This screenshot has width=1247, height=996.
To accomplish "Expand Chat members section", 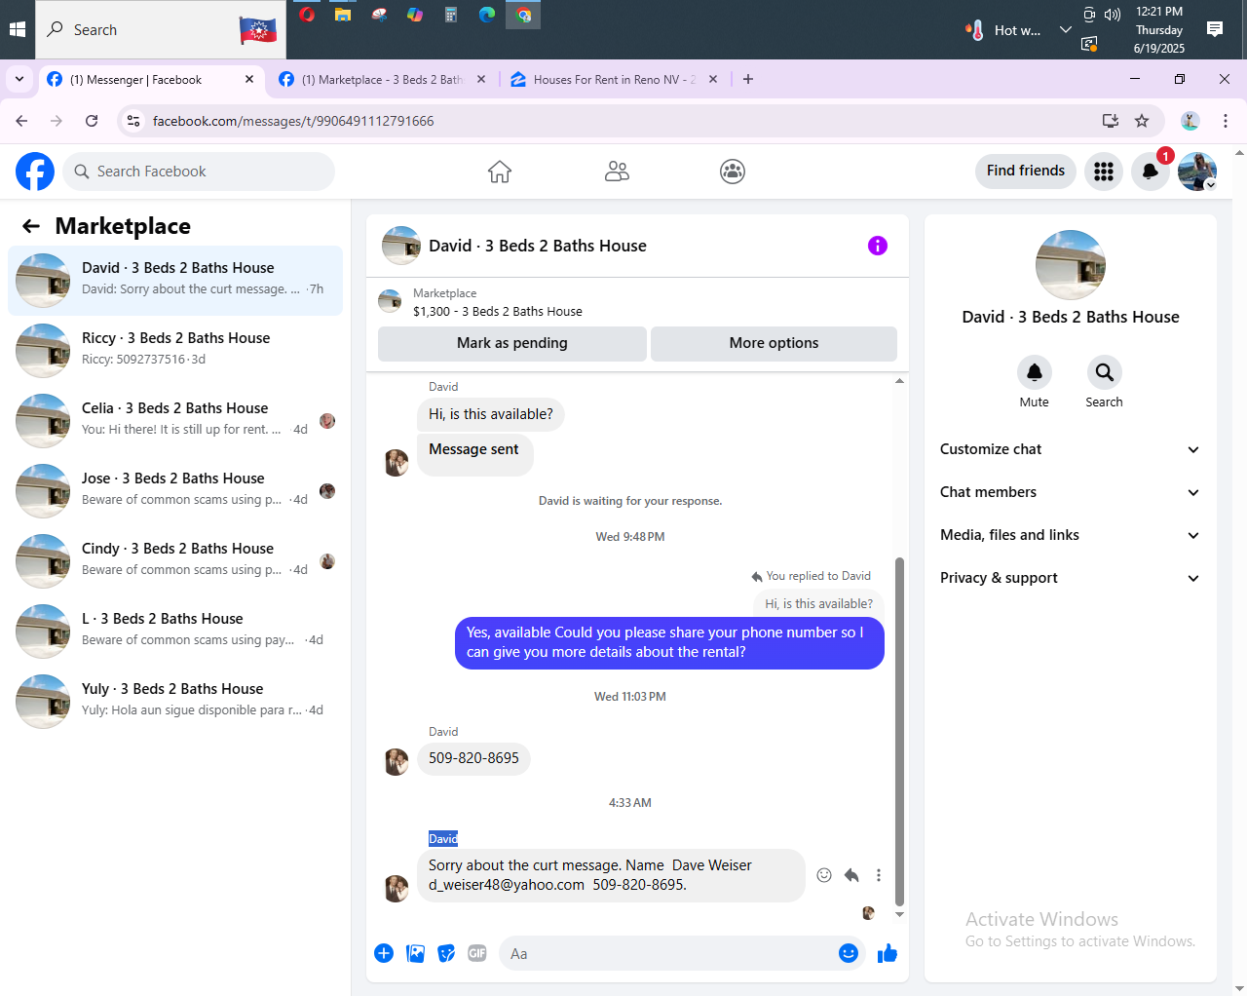I will pos(1070,492).
